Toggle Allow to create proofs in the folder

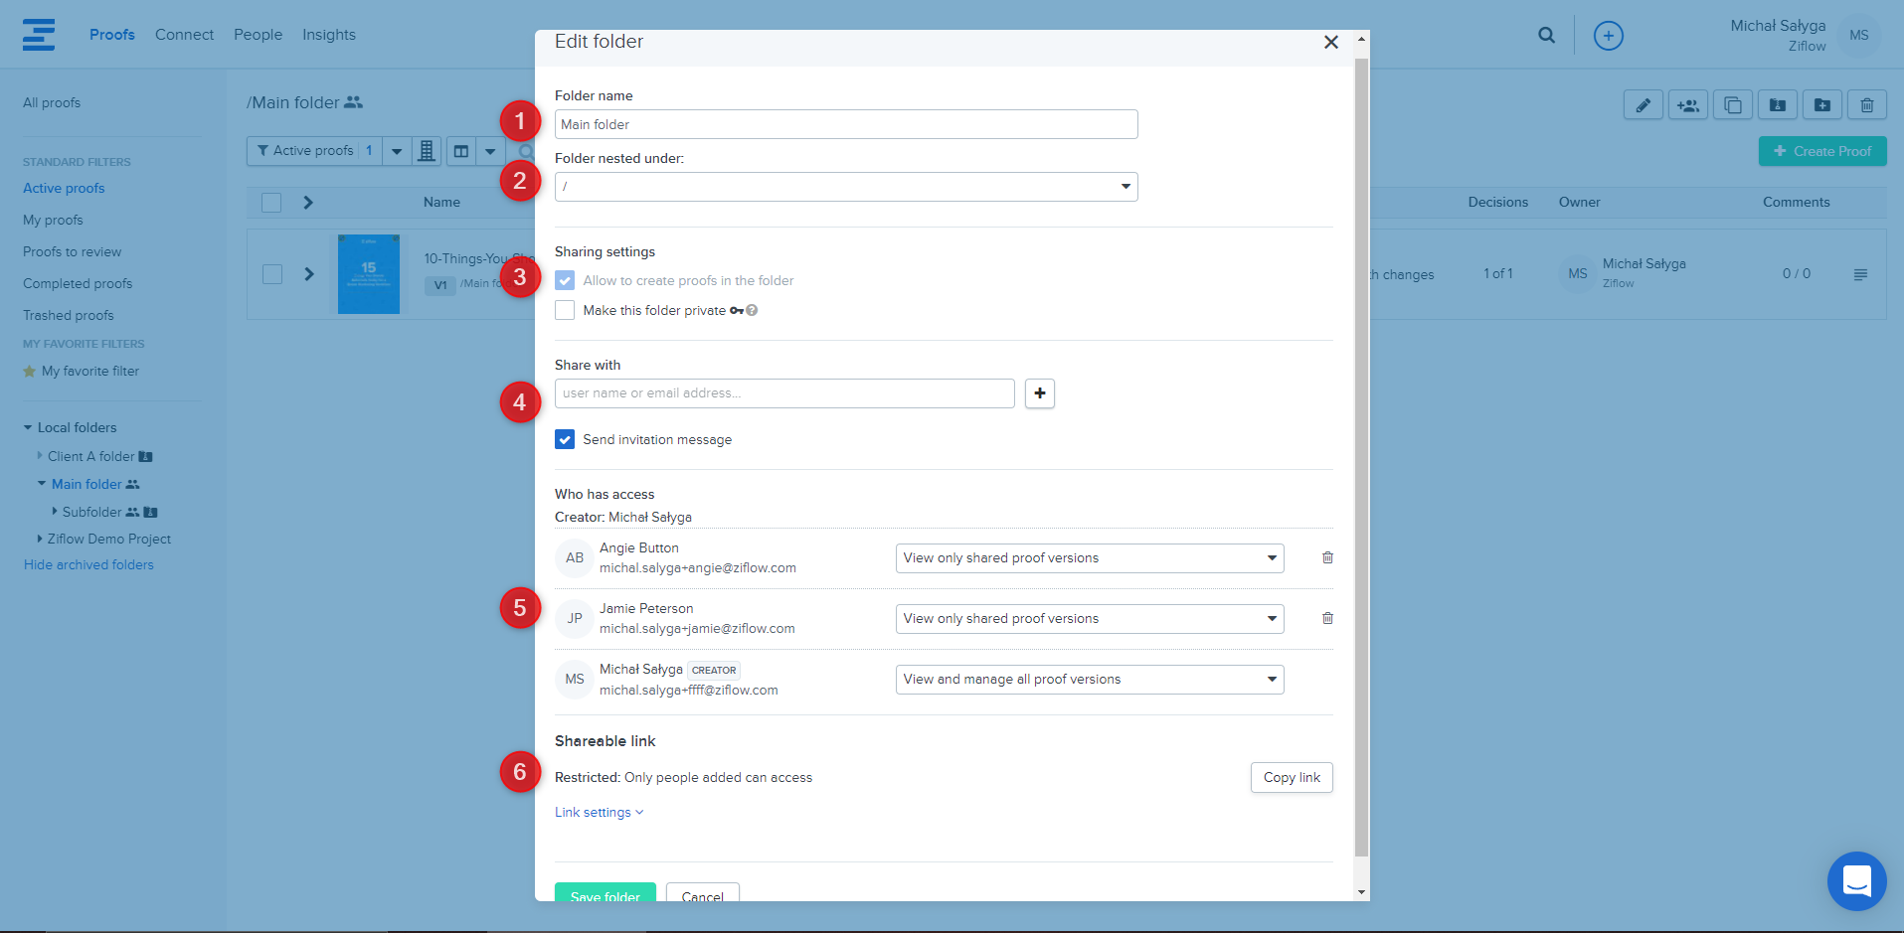pos(565,280)
